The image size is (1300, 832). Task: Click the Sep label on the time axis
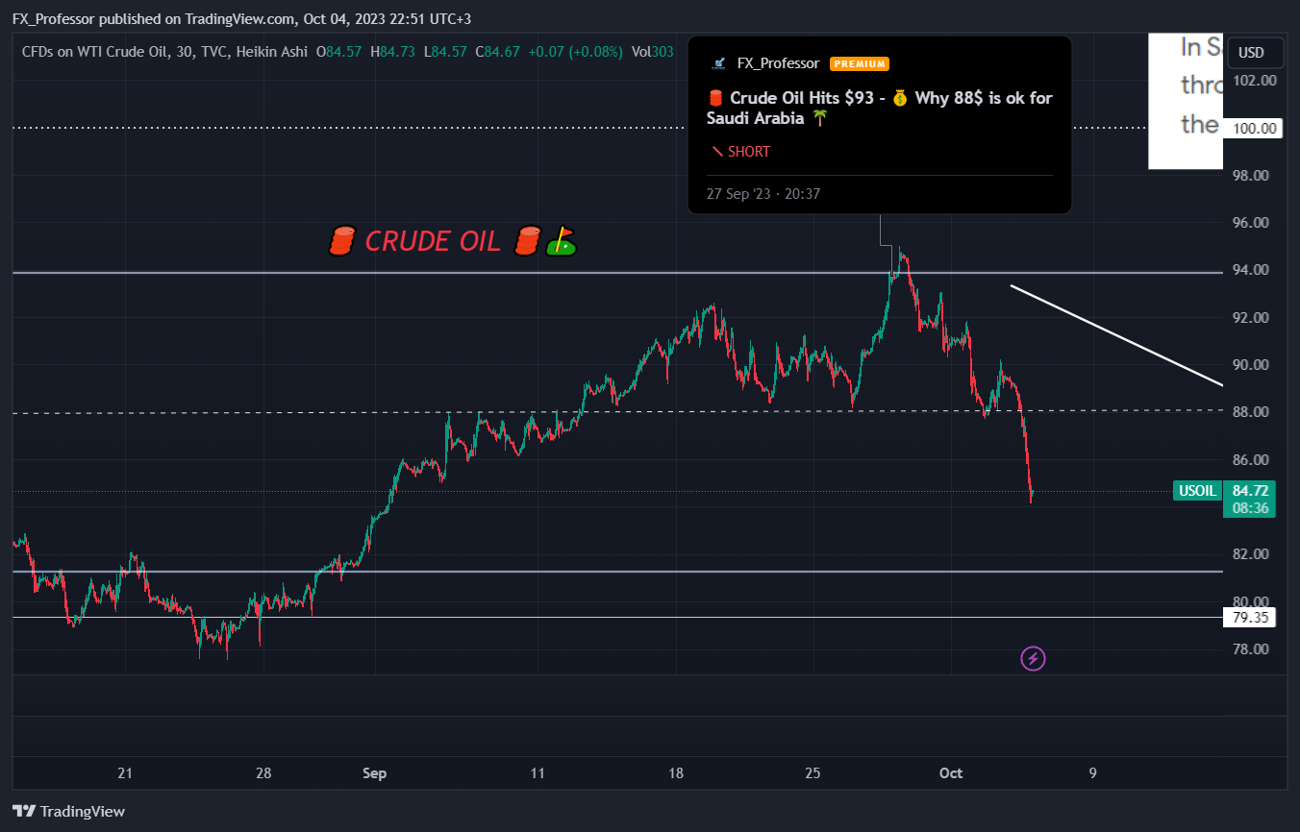375,772
